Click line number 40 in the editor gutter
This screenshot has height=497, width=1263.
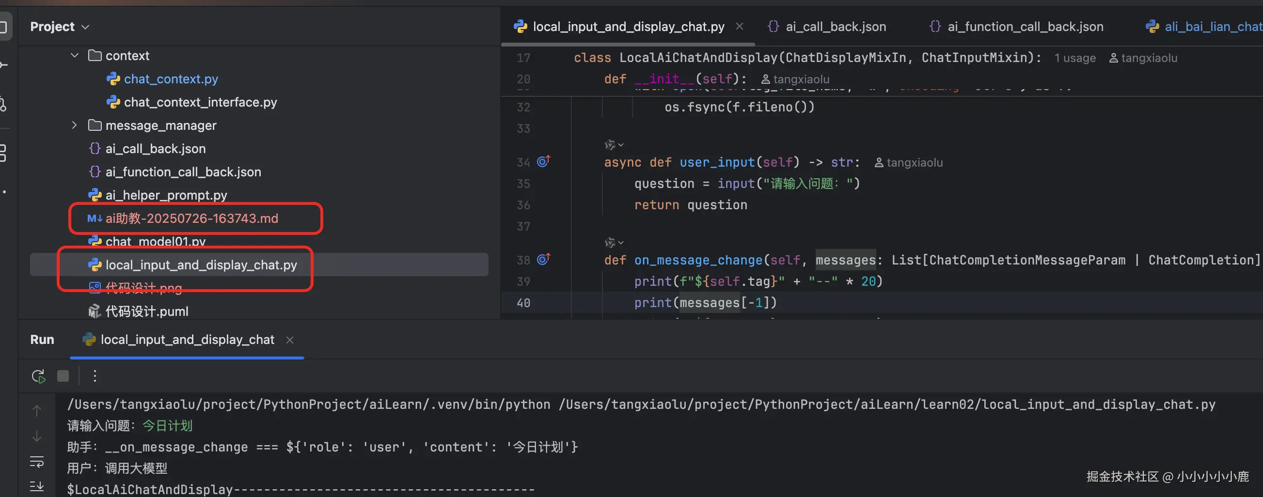pyautogui.click(x=523, y=303)
